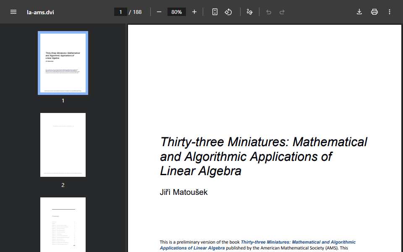Click the la-ams.dvi document title
403x252 pixels.
40,12
